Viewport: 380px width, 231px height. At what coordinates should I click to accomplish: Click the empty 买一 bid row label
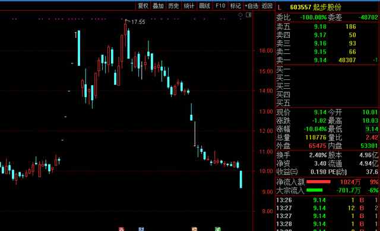(283, 70)
